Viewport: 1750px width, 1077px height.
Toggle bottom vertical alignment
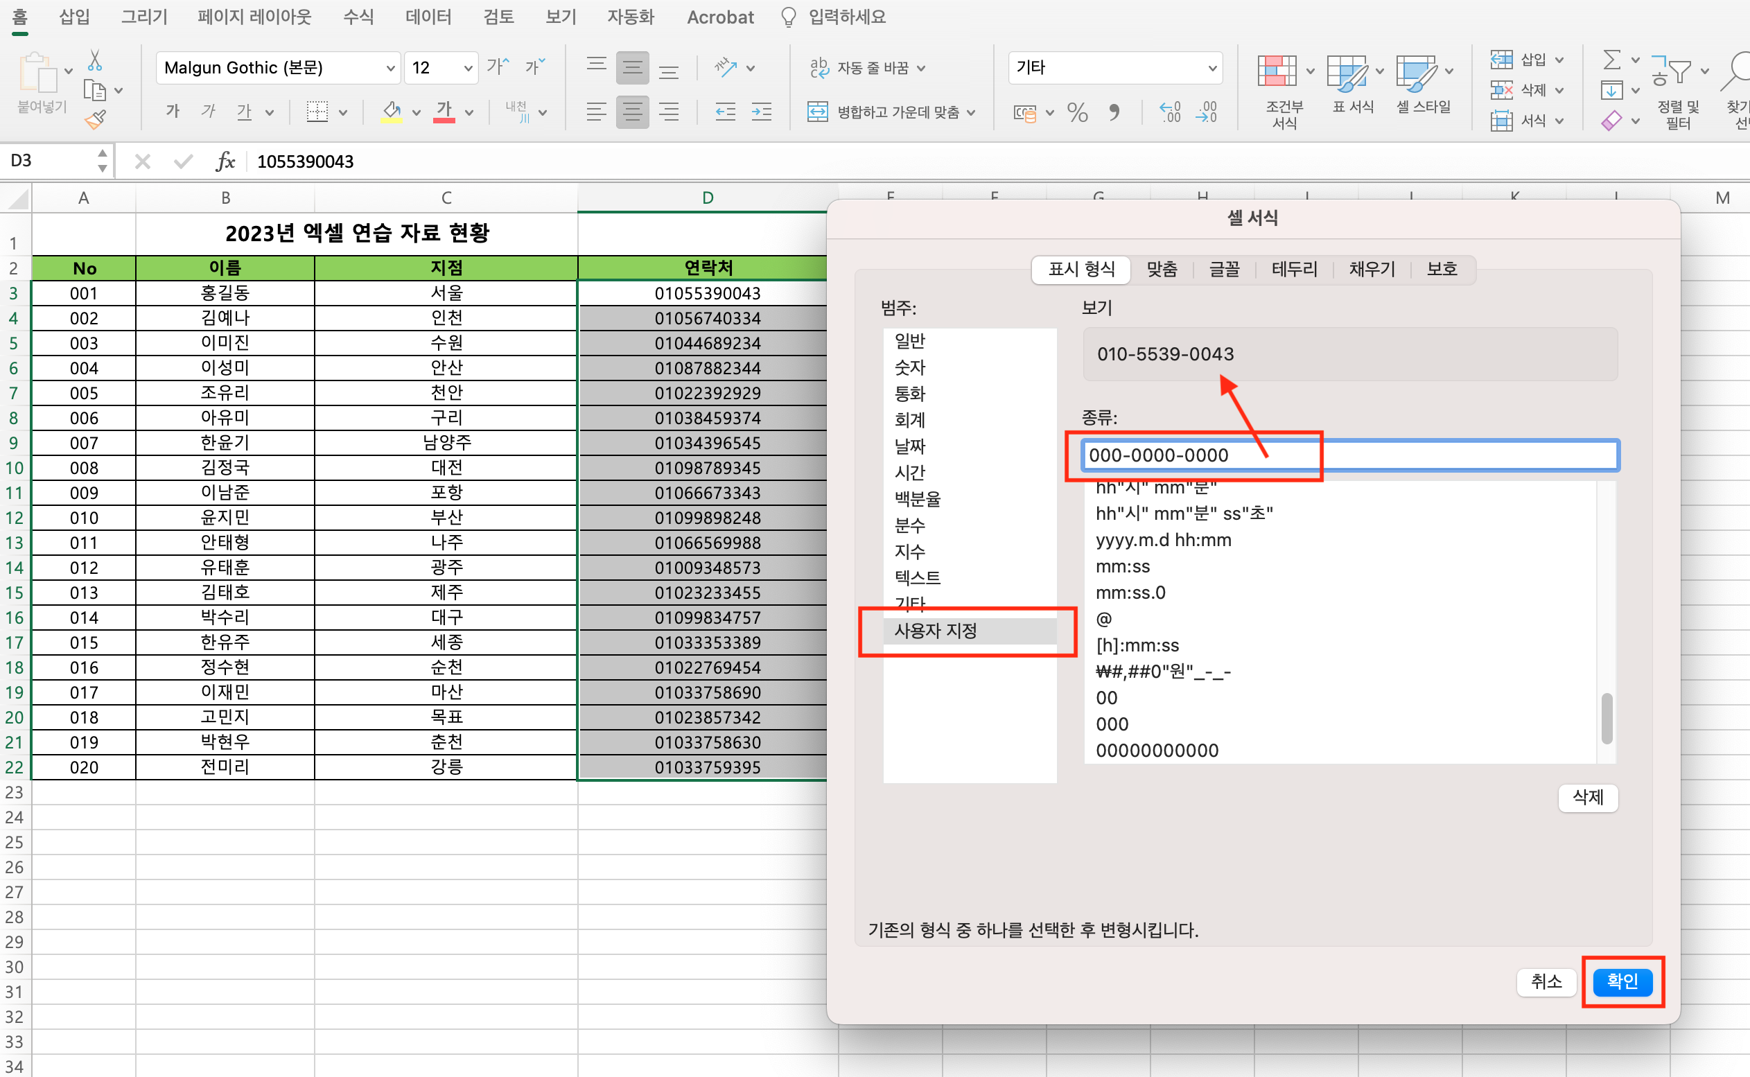669,68
